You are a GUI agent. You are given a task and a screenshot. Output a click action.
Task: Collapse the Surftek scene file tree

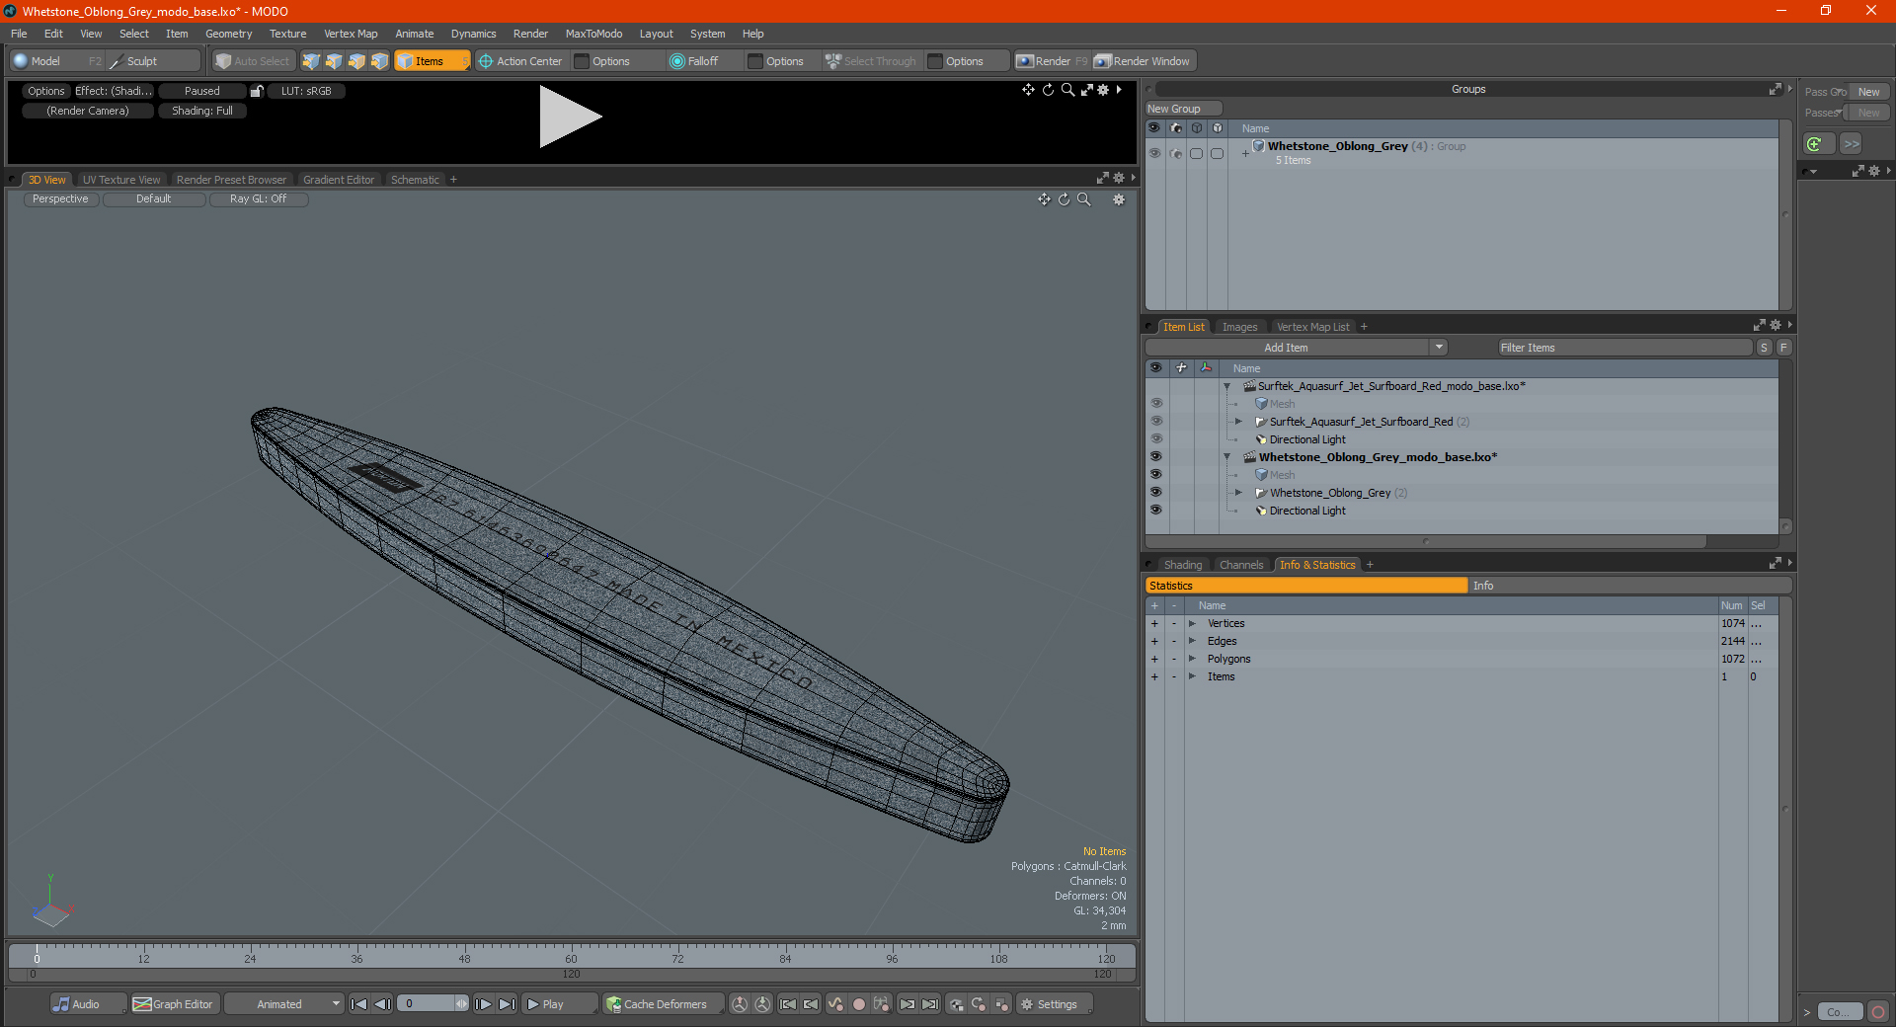point(1227,386)
